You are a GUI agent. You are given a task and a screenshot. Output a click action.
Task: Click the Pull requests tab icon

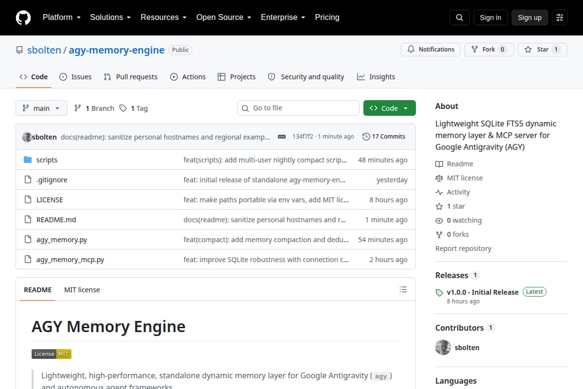108,77
